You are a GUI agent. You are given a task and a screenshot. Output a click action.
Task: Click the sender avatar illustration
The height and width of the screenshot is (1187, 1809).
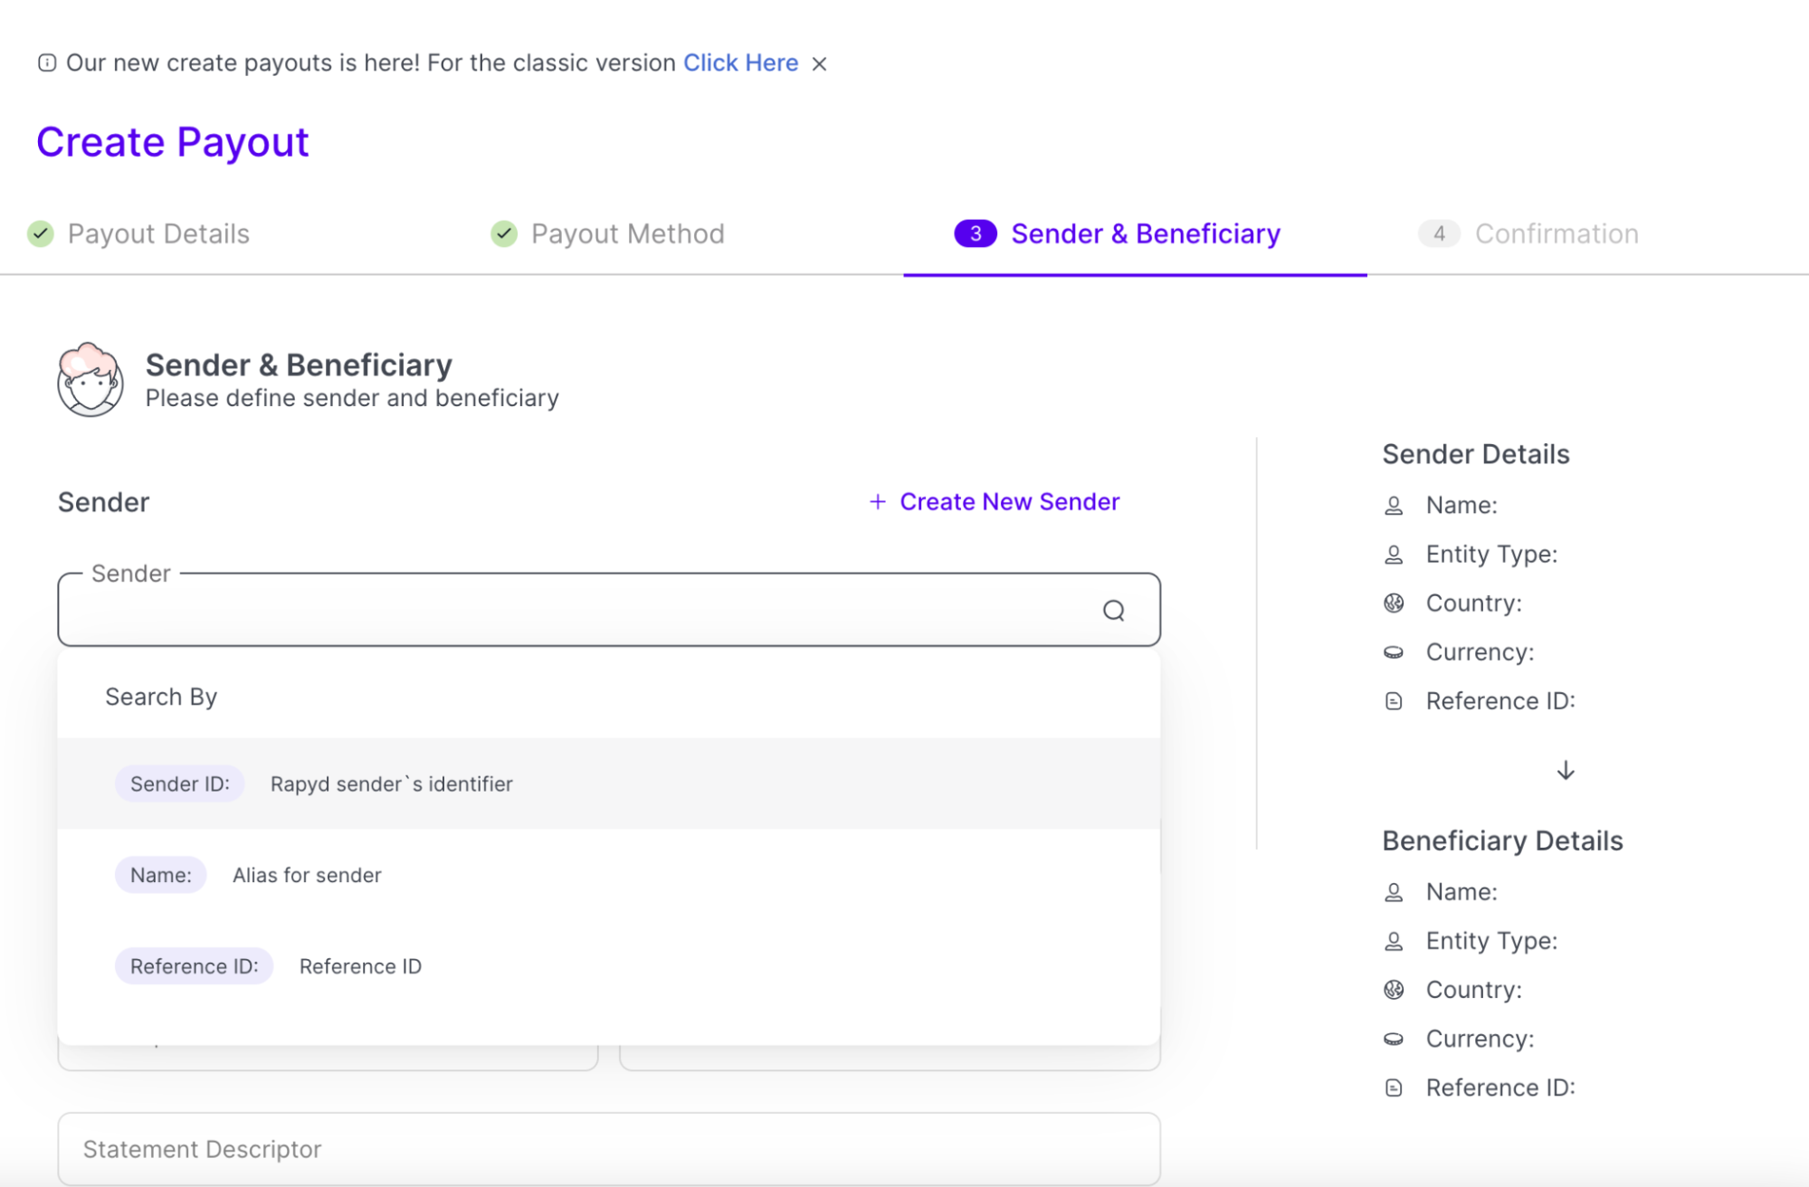(x=90, y=380)
